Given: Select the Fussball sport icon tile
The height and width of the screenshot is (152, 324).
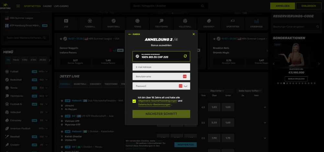Looking at the screenshot, I should 90,23.
